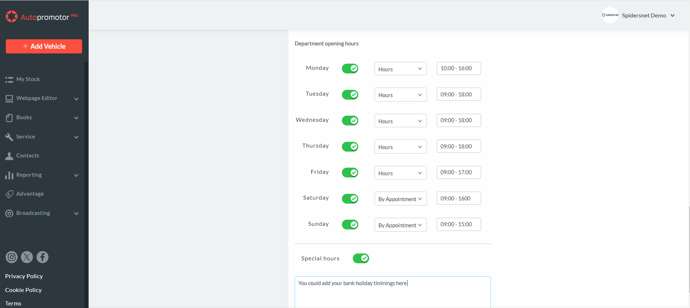Click the My Stock list icon

9,80
